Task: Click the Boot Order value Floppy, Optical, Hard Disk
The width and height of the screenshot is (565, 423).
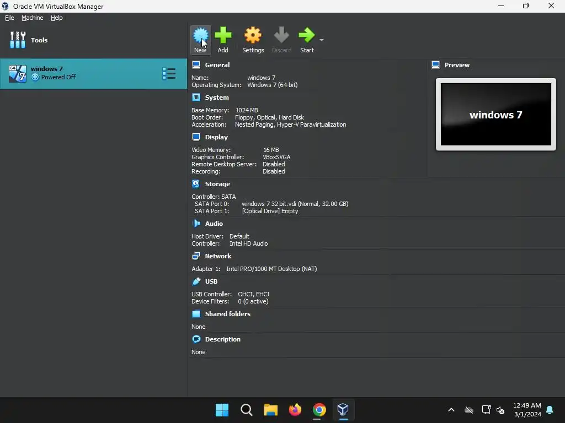Action: [269, 117]
